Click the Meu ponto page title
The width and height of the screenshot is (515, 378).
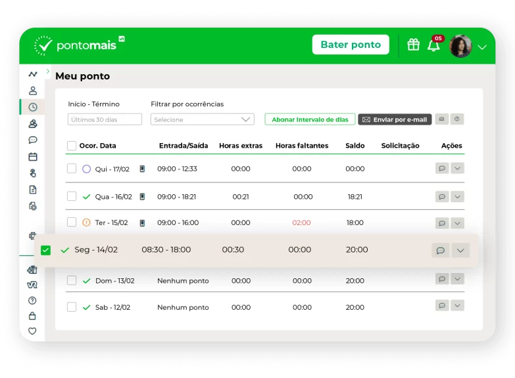(x=82, y=76)
